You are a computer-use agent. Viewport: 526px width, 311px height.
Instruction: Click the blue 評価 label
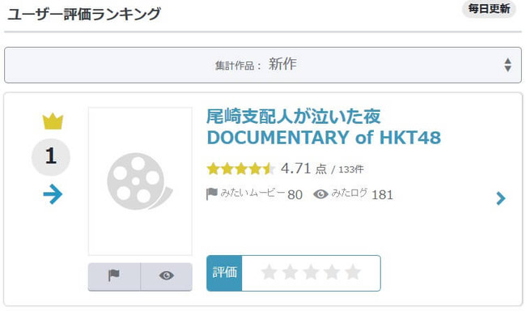[x=224, y=273]
